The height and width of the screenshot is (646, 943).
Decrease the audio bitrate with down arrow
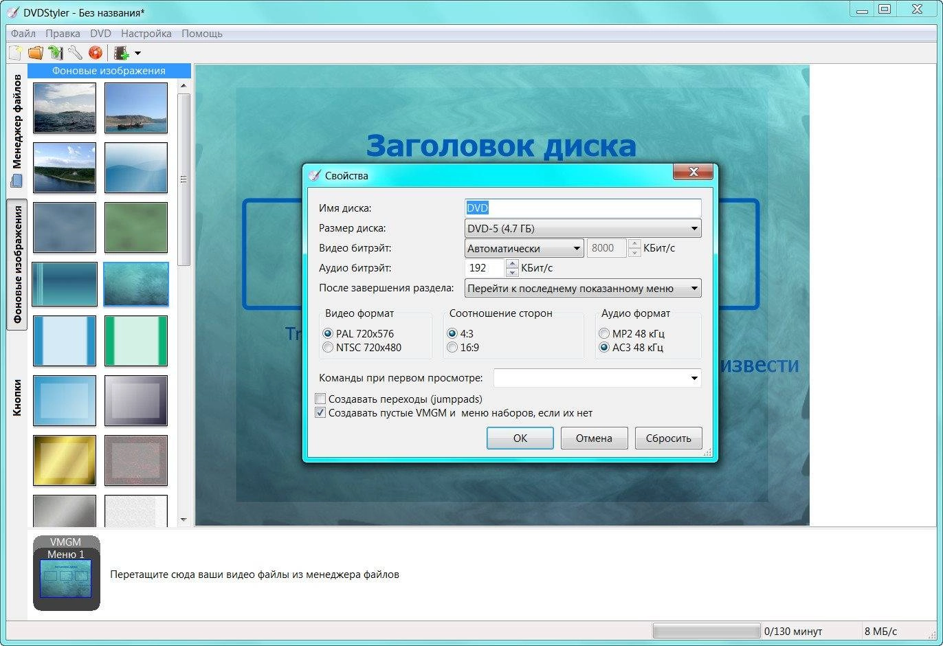[x=512, y=272]
